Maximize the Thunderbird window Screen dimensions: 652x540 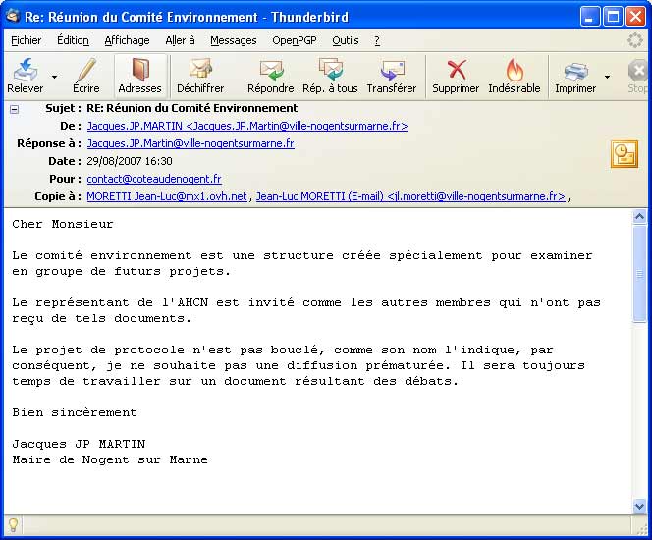point(613,17)
